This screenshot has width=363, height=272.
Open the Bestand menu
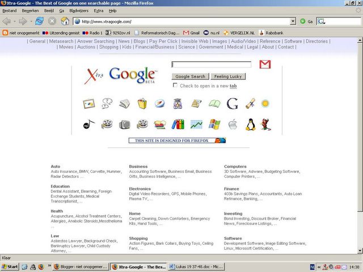(x=10, y=11)
